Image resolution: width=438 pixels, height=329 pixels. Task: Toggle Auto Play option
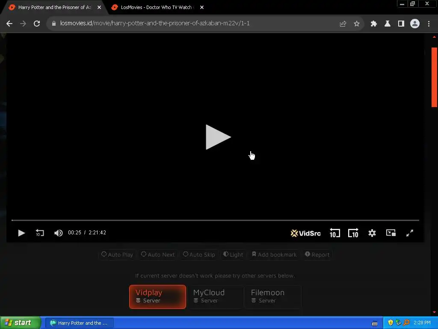(117, 254)
